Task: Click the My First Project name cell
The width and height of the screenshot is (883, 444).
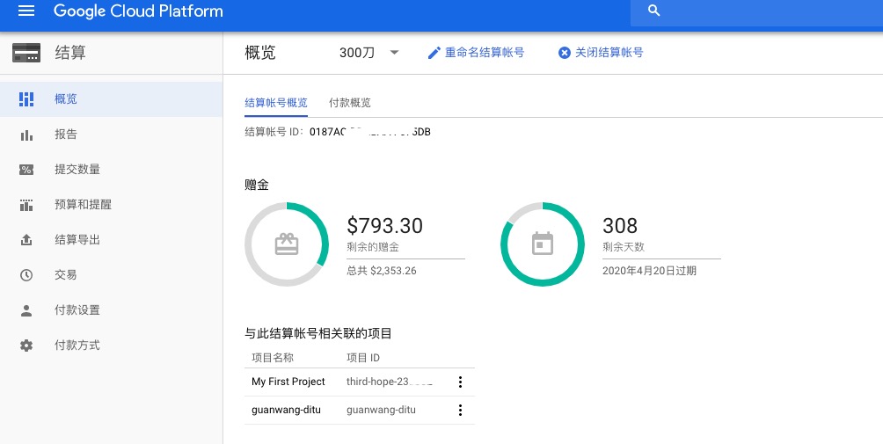Action: [x=288, y=382]
